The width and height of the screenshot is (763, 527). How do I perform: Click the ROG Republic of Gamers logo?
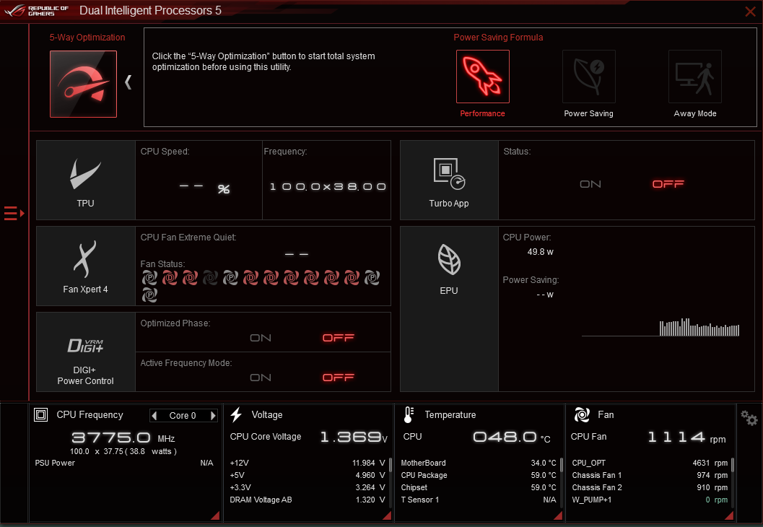[37, 11]
